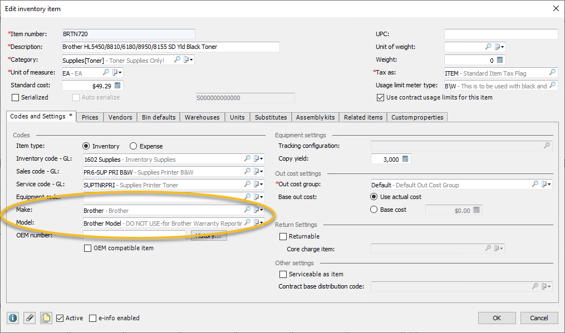Open the Unit of weight quick-action dropdown
565x333 pixels.
(499, 47)
